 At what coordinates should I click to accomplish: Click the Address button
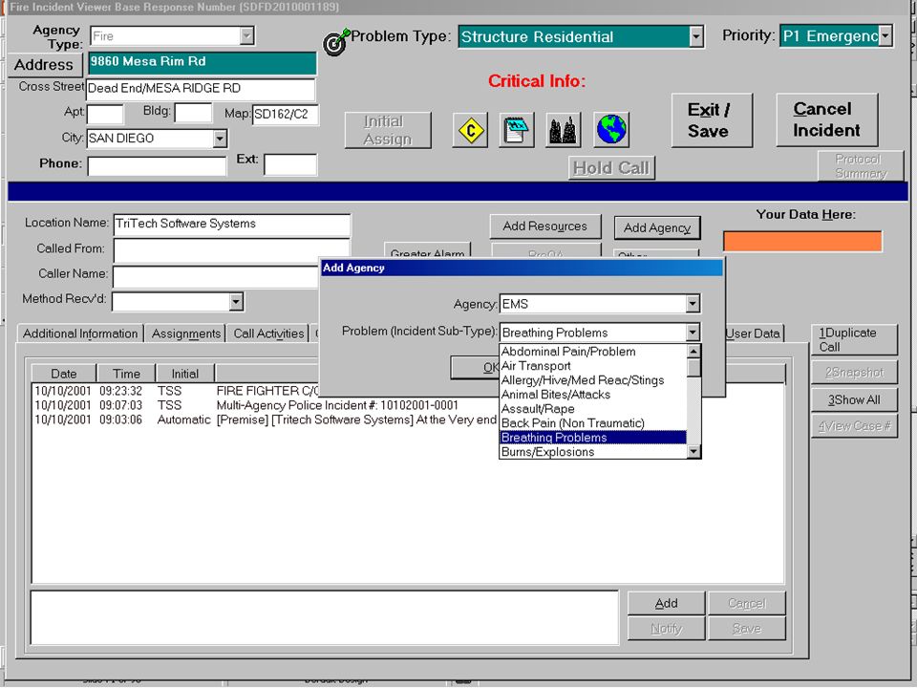coord(44,64)
